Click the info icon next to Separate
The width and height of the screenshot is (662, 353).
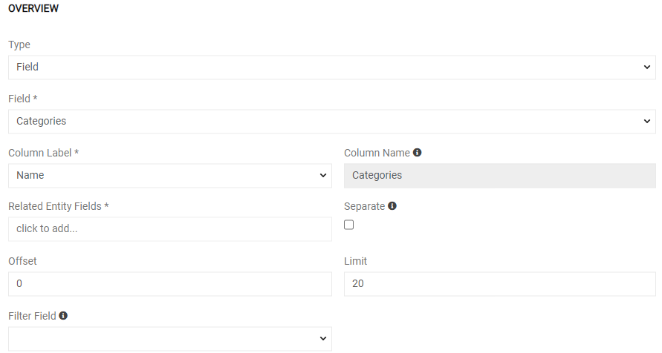tap(392, 206)
